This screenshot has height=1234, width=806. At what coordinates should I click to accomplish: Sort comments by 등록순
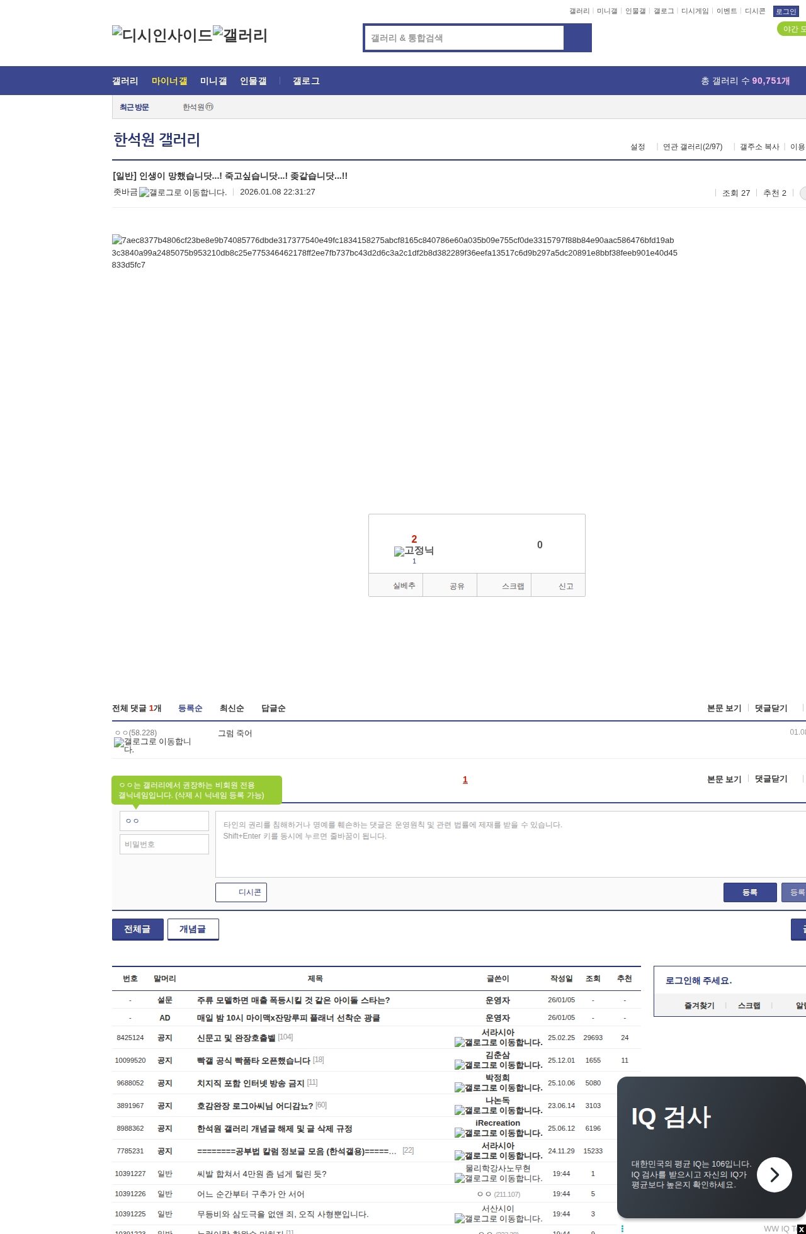(x=190, y=708)
